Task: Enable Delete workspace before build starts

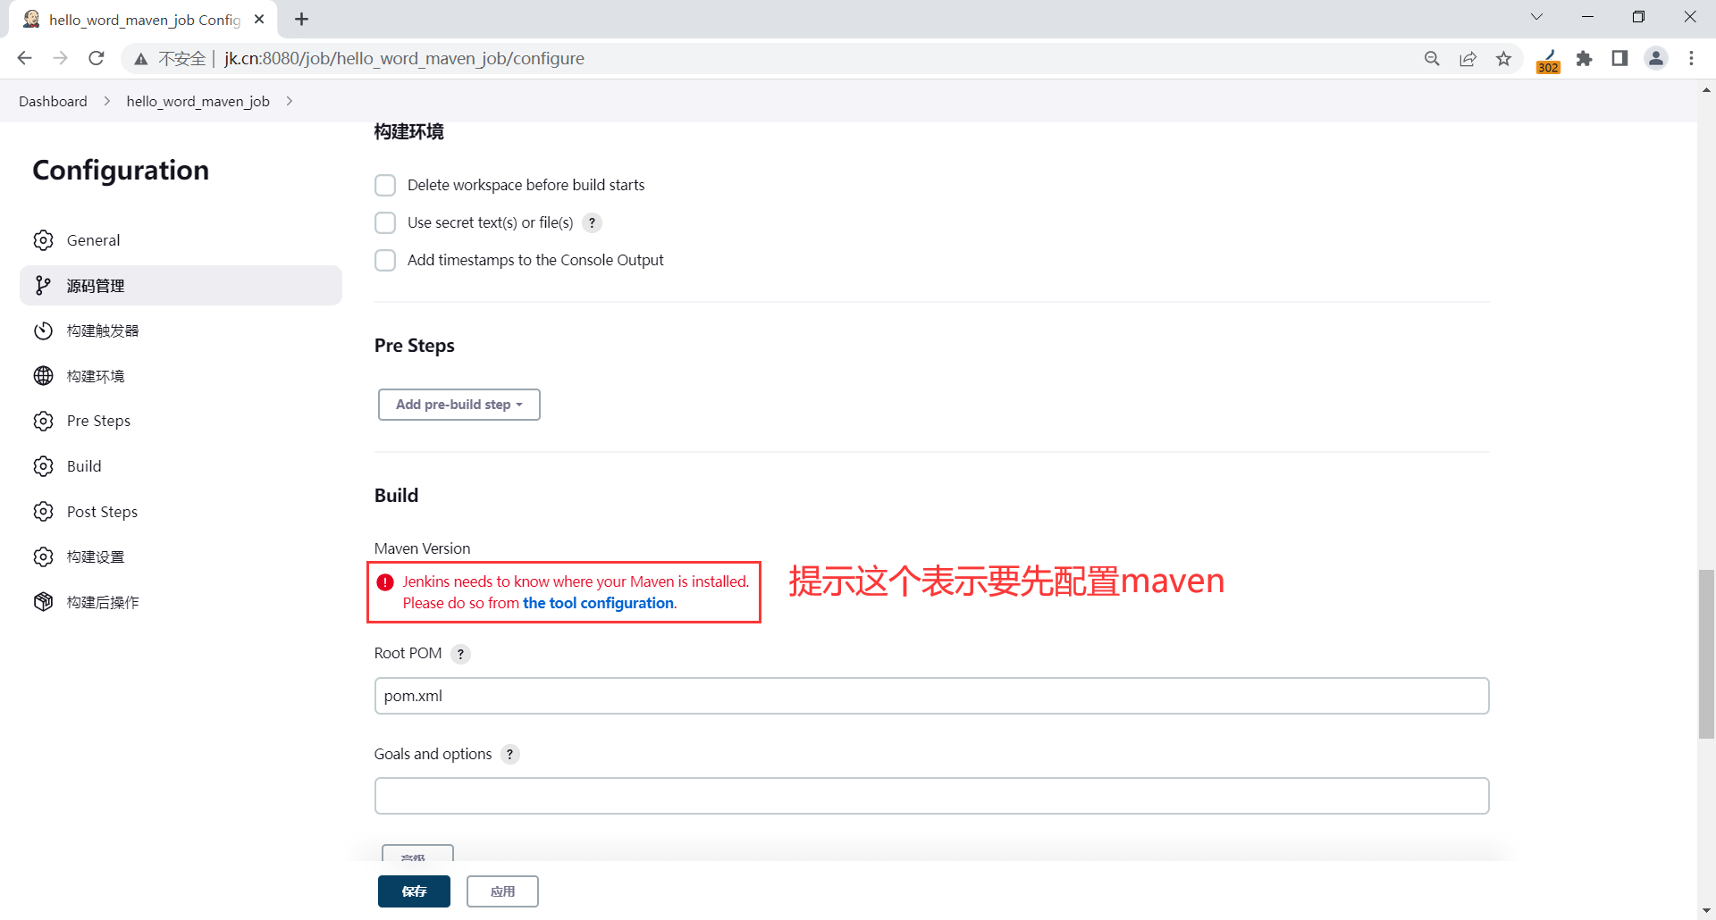Action: 385,185
